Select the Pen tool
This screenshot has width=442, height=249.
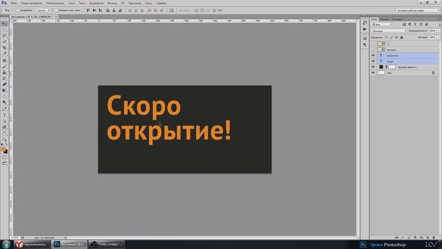pos(4,109)
